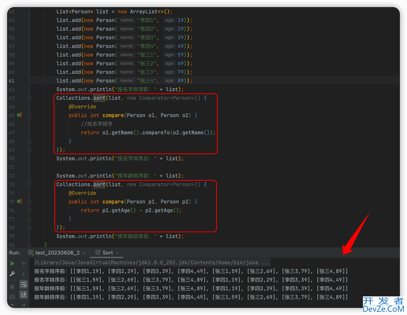407x315 pixels.
Task: Collapse the compare method at line 65
Action: [29, 115]
